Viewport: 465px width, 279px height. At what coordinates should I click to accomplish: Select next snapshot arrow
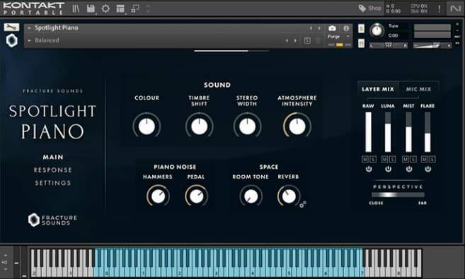click(x=295, y=40)
